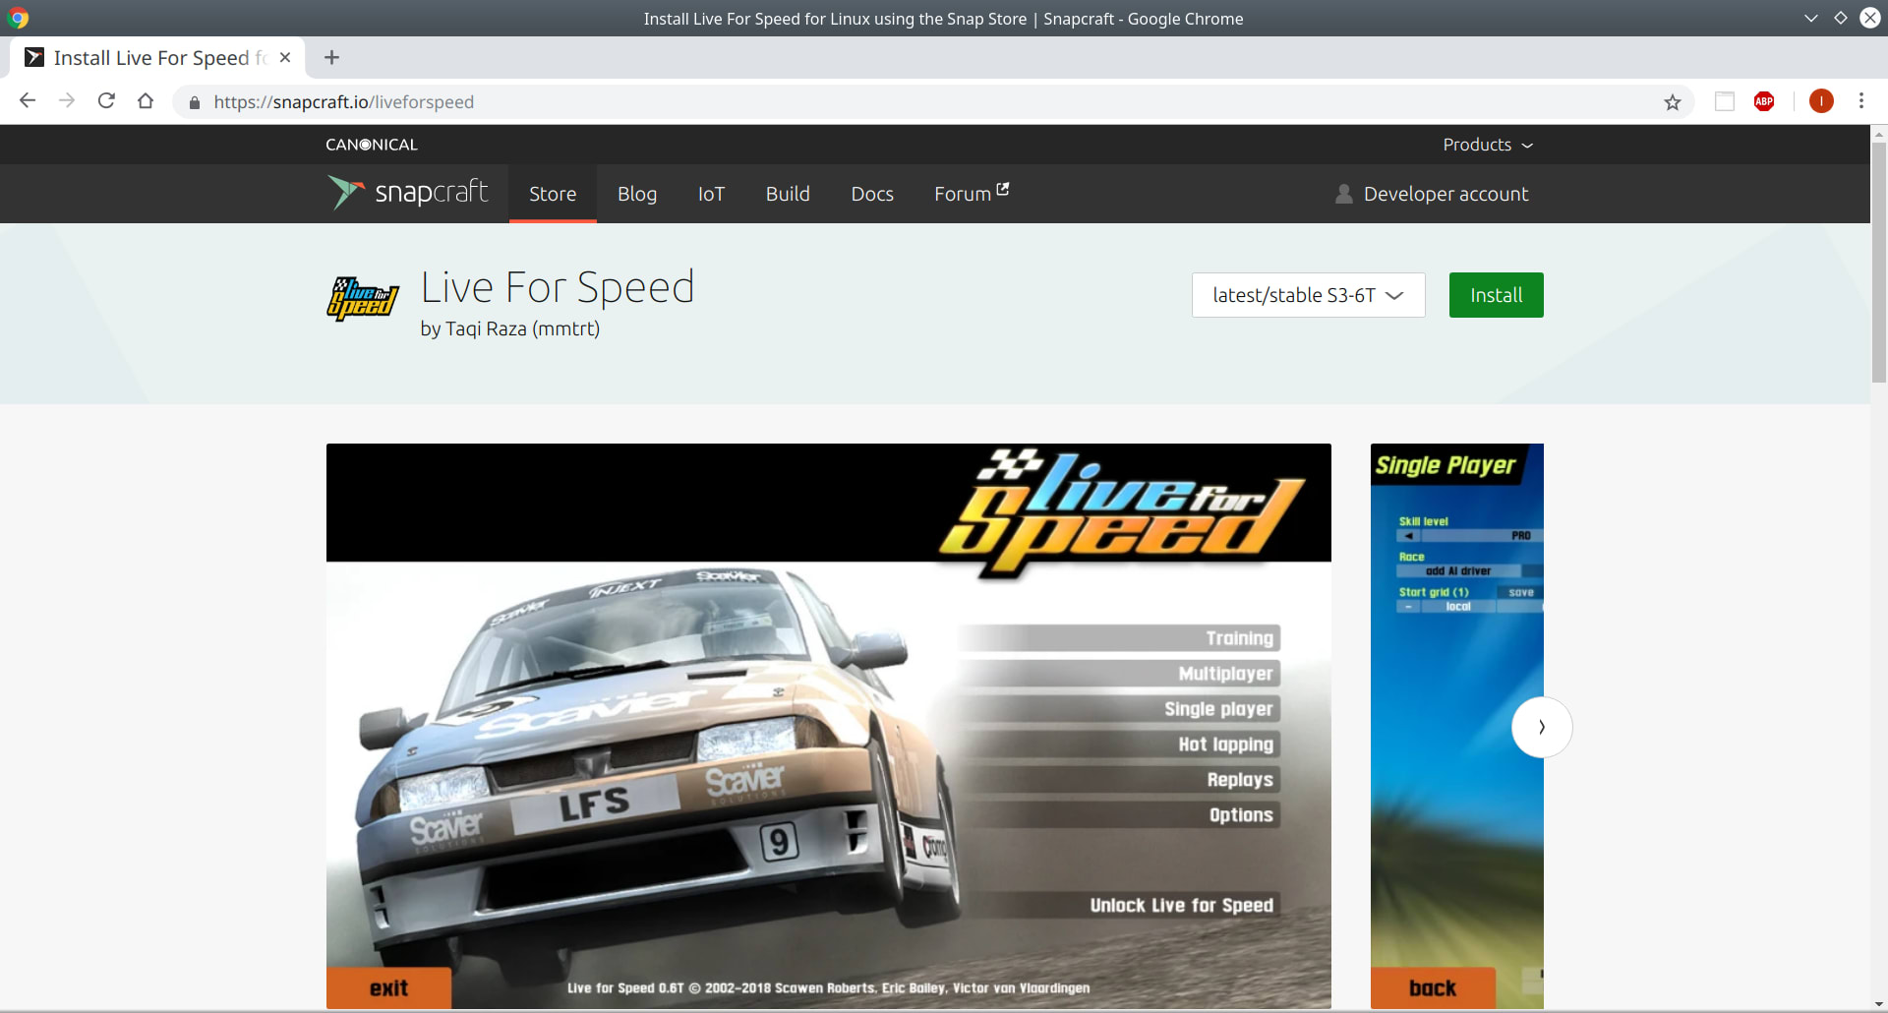Click the page vertical scrollbar thumb
Image resolution: width=1888 pixels, height=1013 pixels.
click(x=1878, y=262)
